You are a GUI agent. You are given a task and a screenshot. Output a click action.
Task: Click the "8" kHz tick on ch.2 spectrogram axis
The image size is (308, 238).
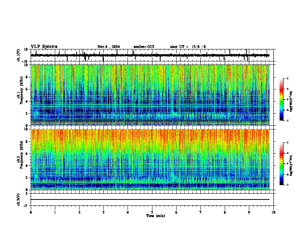coord(27,142)
